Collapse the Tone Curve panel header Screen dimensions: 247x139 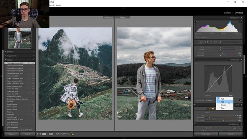242,60
